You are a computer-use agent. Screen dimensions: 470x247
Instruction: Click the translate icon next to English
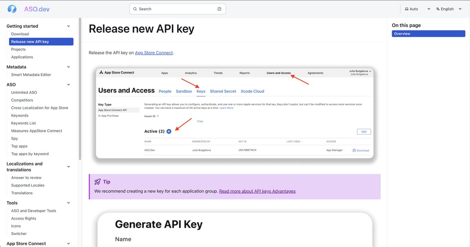(438, 9)
